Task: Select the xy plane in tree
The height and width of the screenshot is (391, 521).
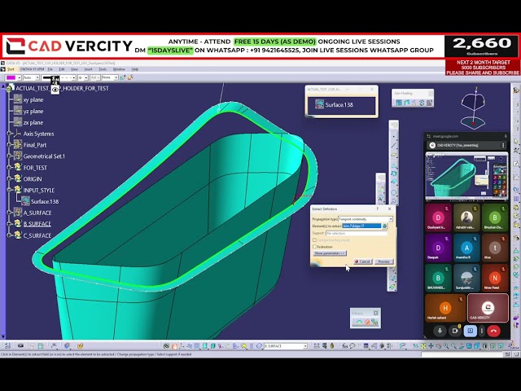Action: 33,99
